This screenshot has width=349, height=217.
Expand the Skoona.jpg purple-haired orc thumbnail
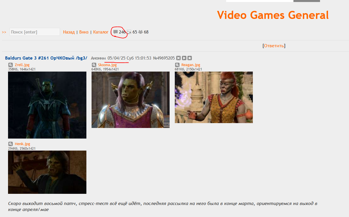131,100
